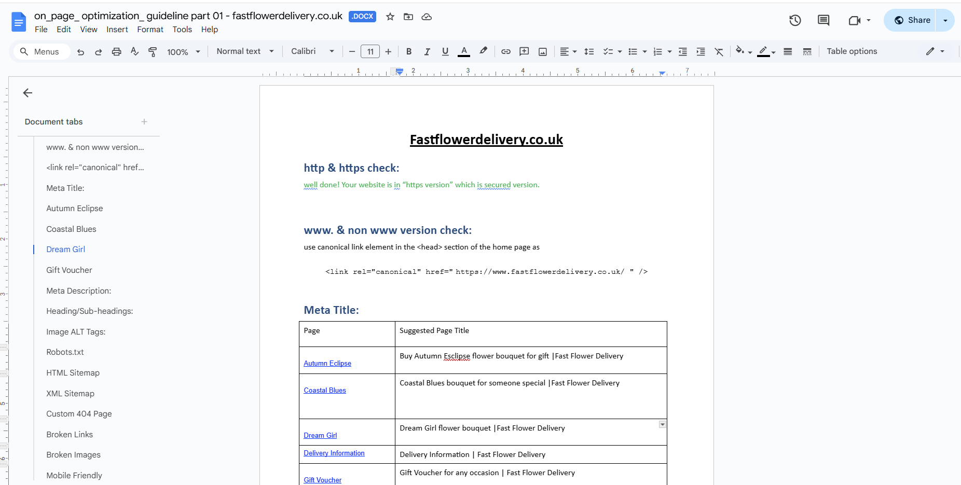Go to Dream Girl document tab
The image size is (961, 485).
(x=65, y=250)
